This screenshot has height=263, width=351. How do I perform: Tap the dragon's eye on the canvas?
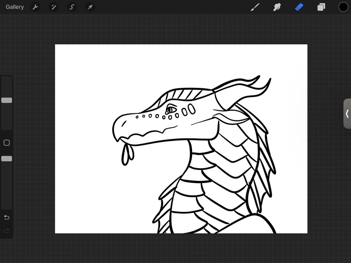coord(171,110)
